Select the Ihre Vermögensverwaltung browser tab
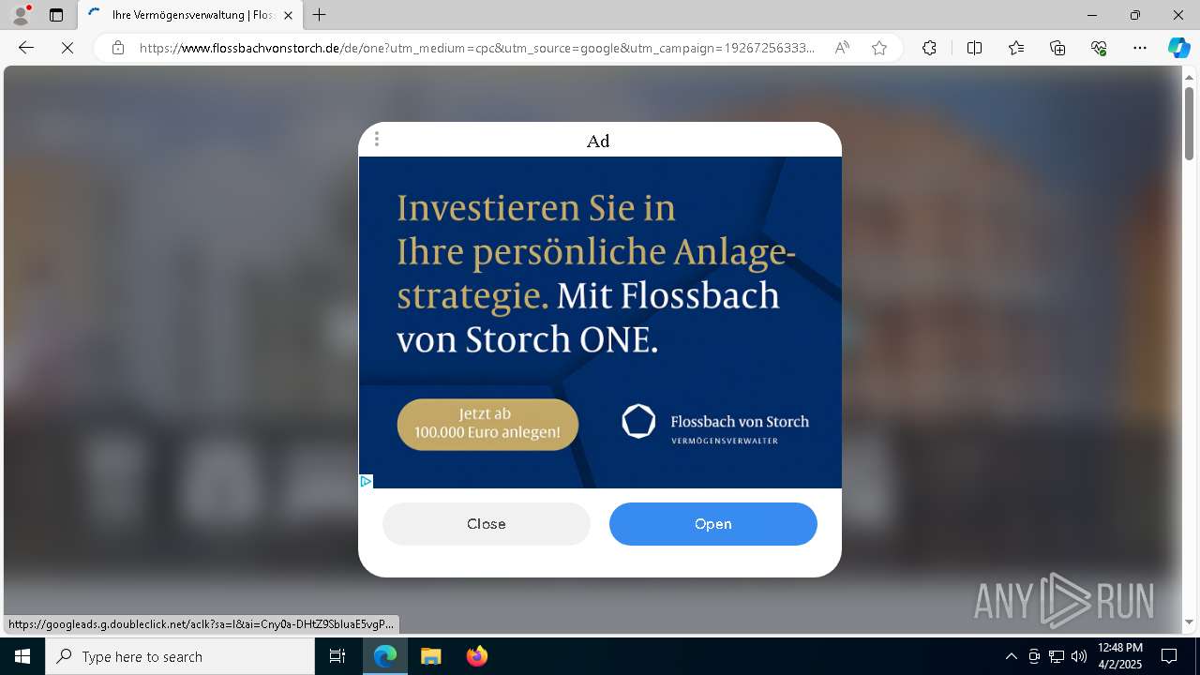Image resolution: width=1200 pixels, height=675 pixels. click(189, 15)
